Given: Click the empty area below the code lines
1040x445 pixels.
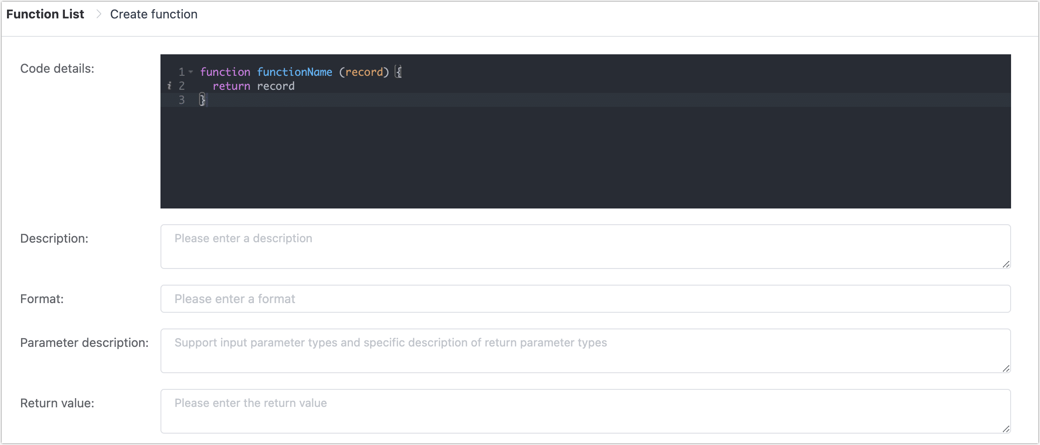Looking at the screenshot, I should [585, 158].
